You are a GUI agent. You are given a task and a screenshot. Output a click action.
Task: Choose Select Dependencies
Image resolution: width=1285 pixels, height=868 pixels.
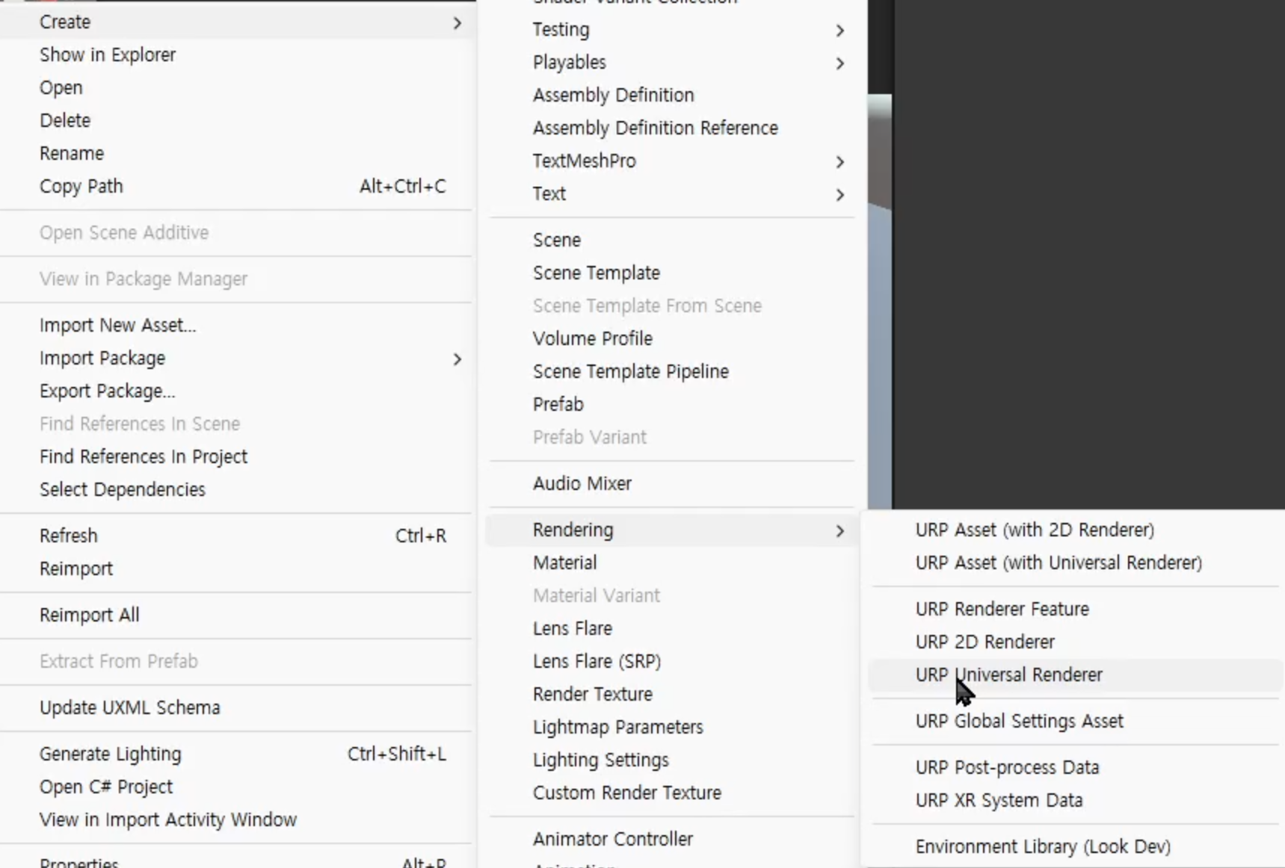tap(238, 490)
